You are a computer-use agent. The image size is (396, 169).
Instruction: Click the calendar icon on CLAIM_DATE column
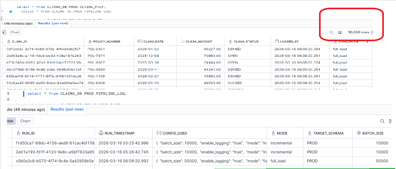140,42
